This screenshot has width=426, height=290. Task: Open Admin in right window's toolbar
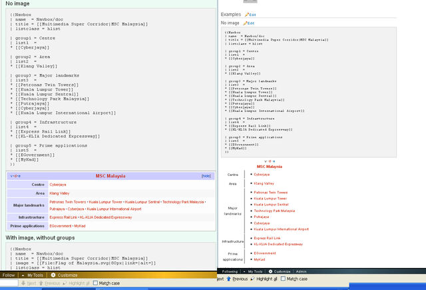[302, 271]
